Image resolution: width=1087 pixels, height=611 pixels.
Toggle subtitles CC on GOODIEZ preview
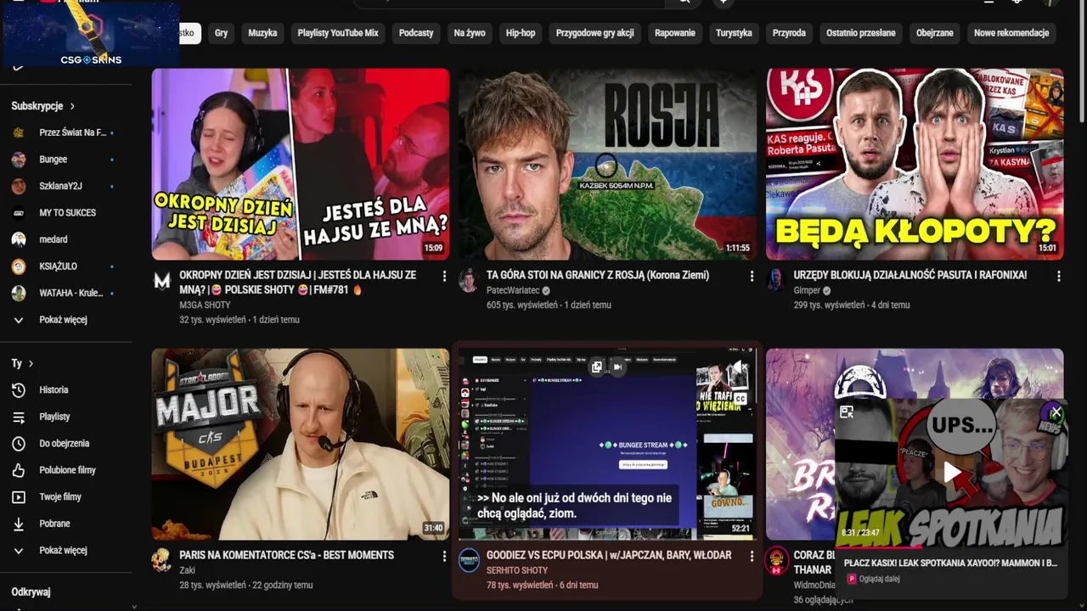pyautogui.click(x=740, y=397)
